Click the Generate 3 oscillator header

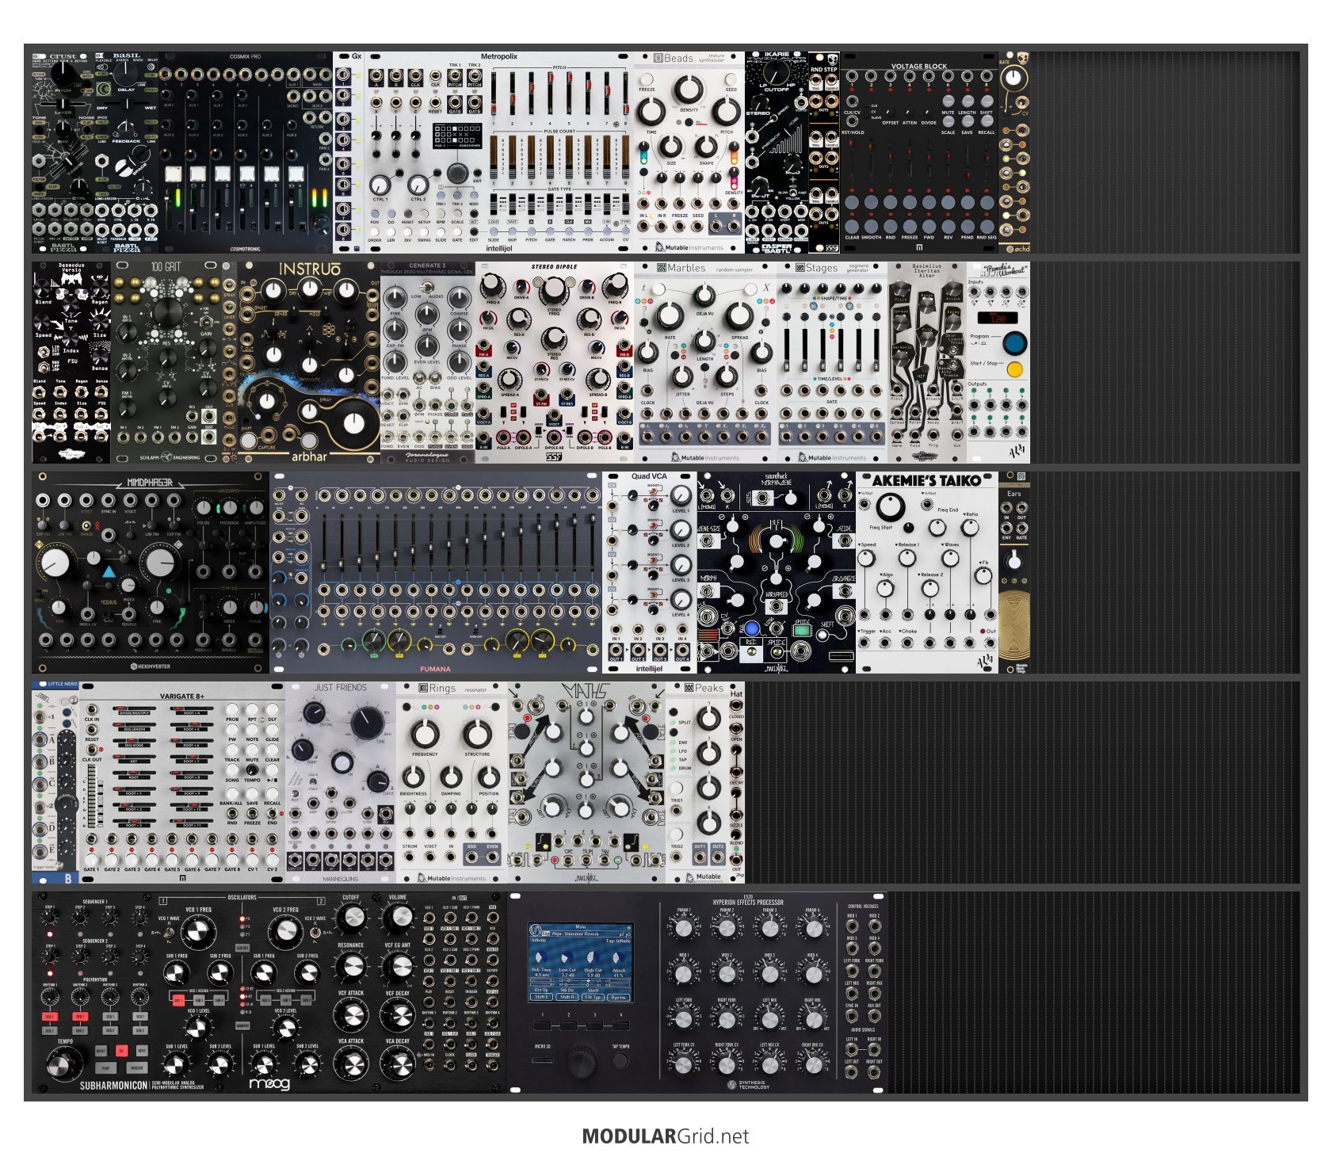(x=427, y=266)
